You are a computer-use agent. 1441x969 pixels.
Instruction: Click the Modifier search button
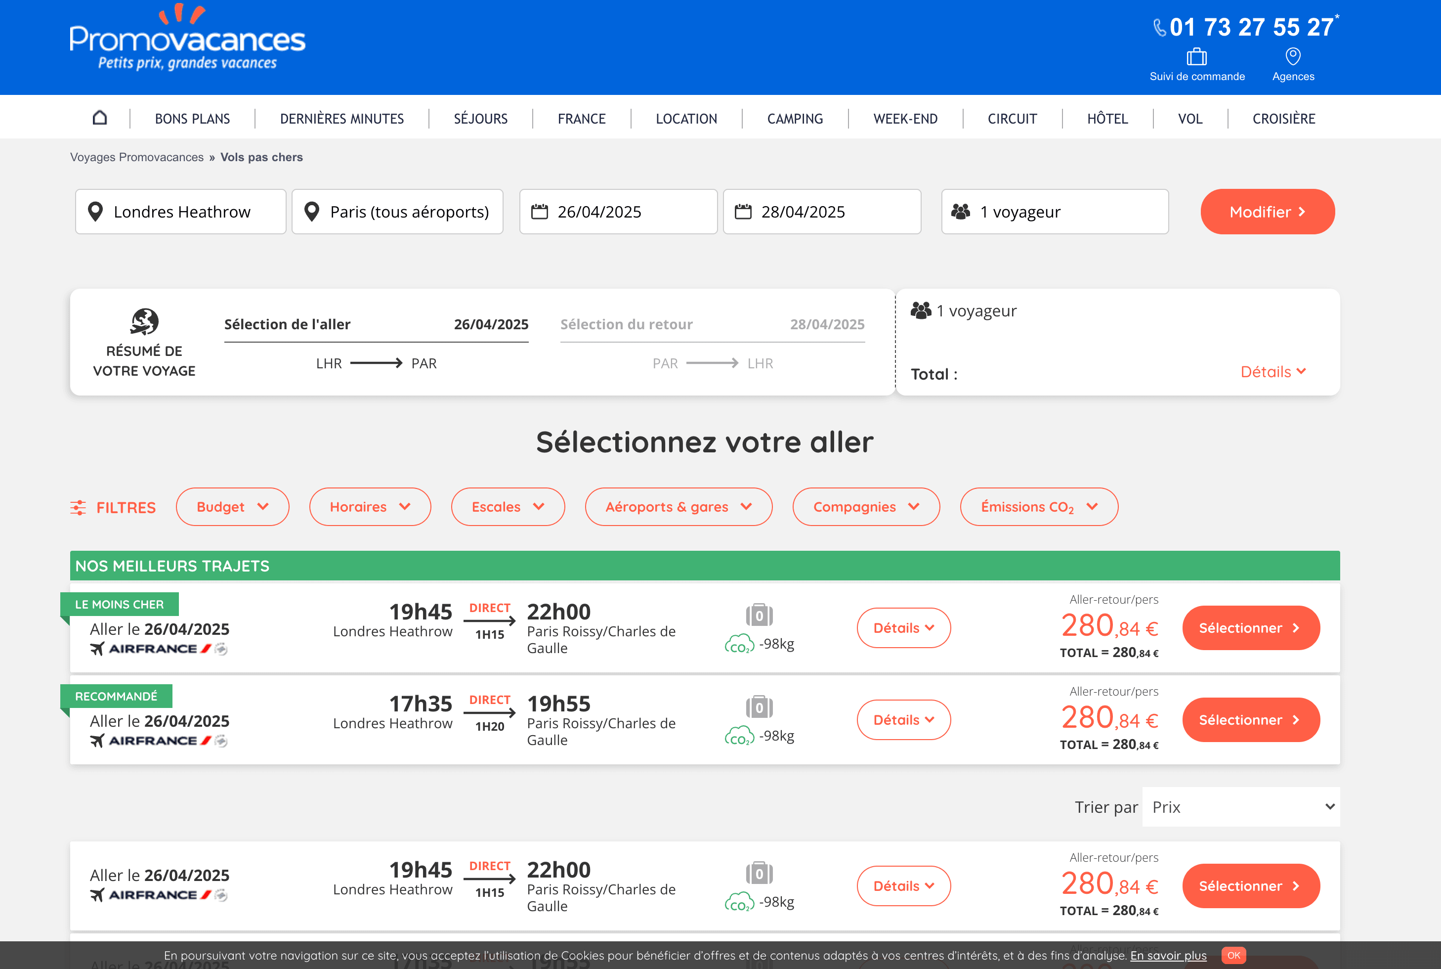1268,212
